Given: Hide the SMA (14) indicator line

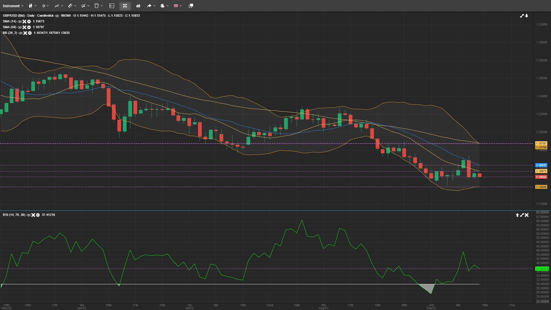Looking at the screenshot, I should (x=19, y=21).
